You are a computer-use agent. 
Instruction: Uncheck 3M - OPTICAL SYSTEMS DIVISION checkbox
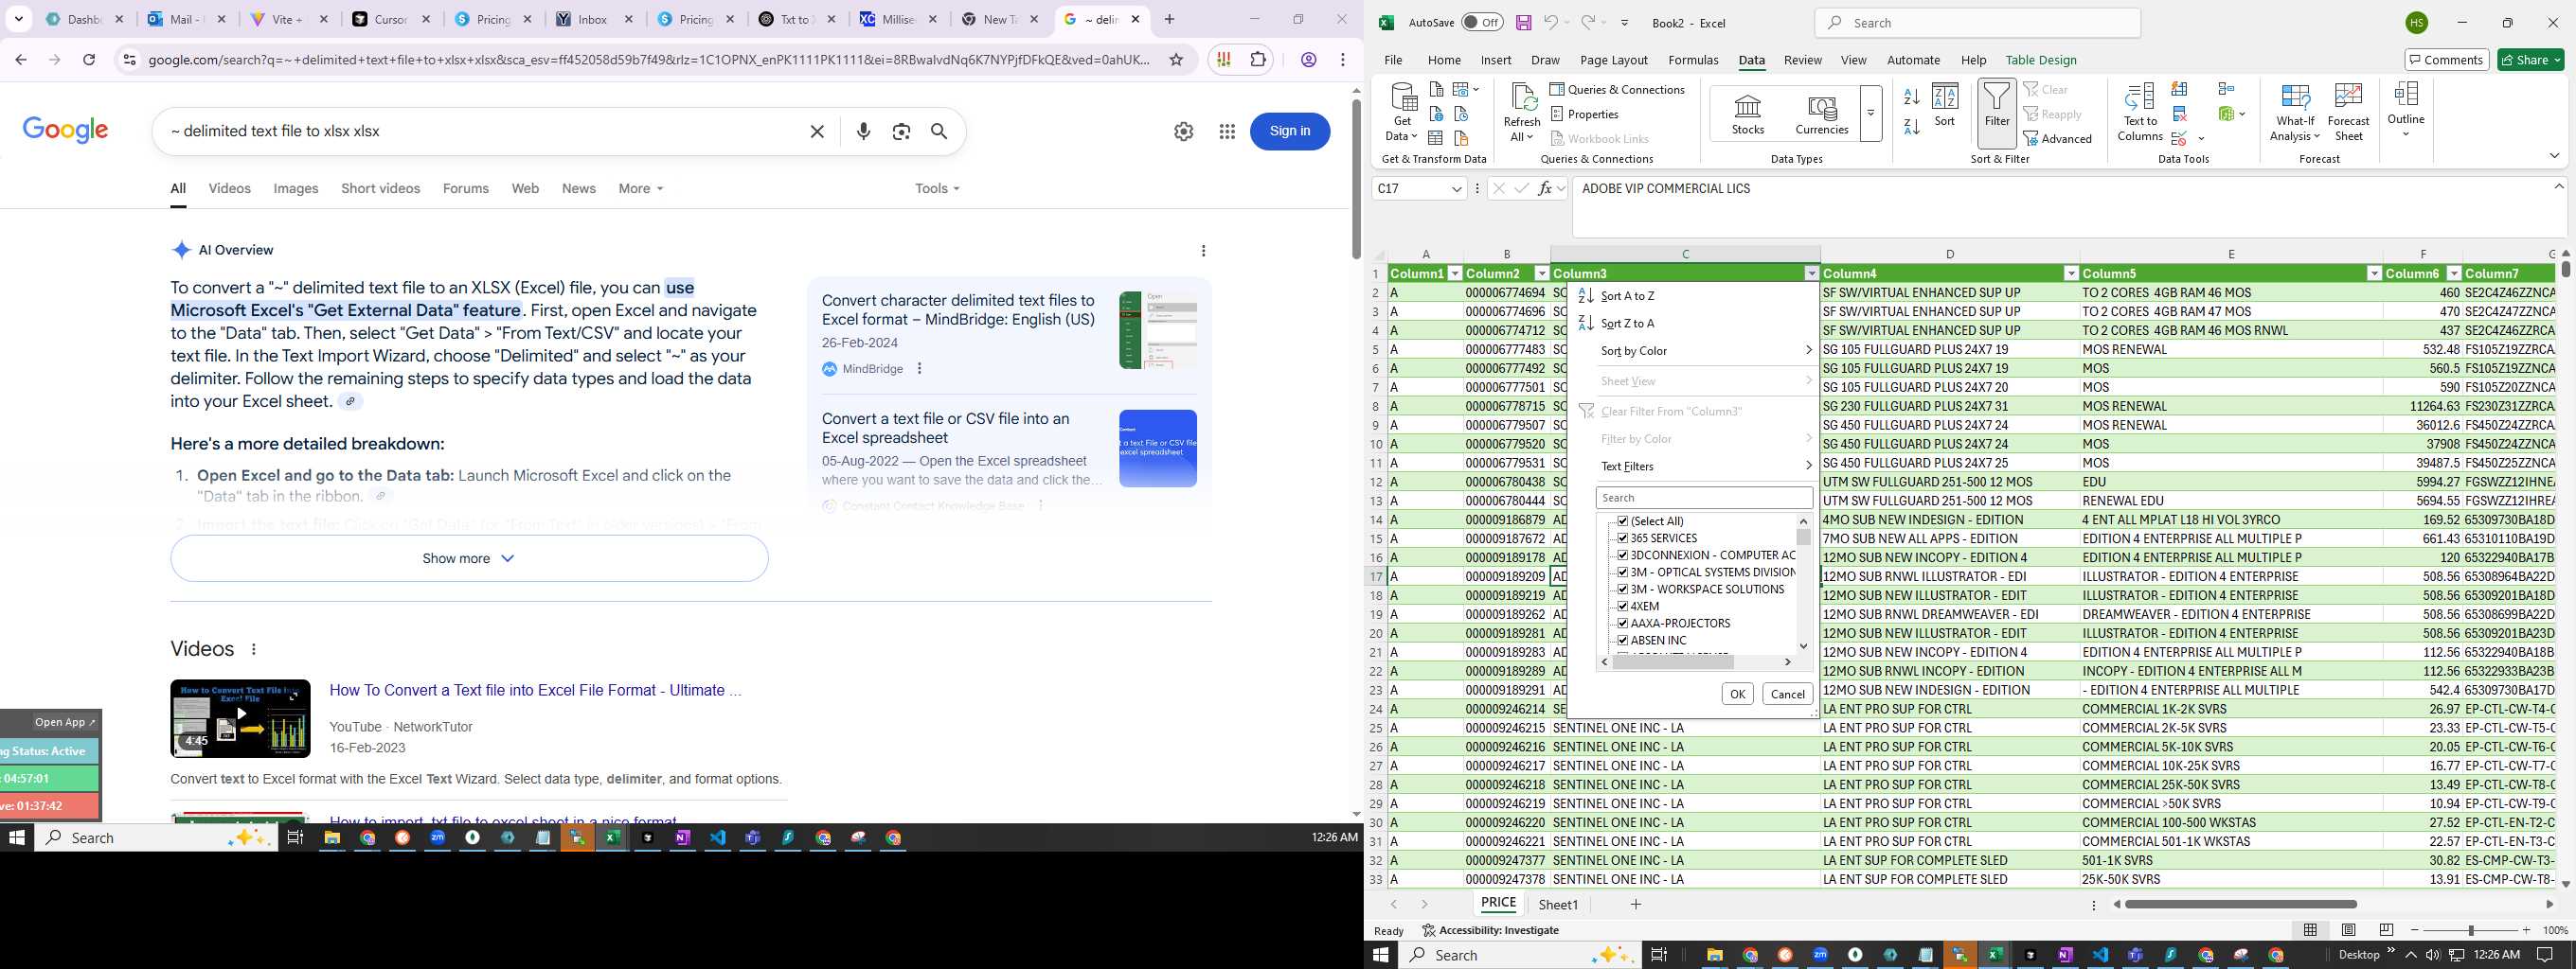click(x=1622, y=573)
